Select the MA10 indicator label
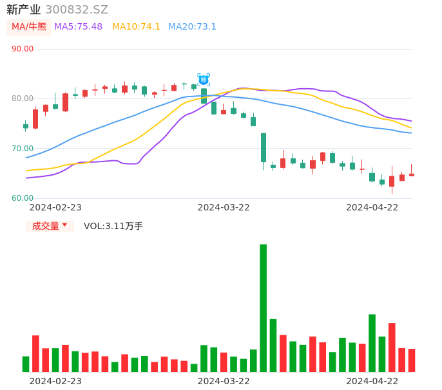Screen dimensions: 442x390 click(x=136, y=27)
